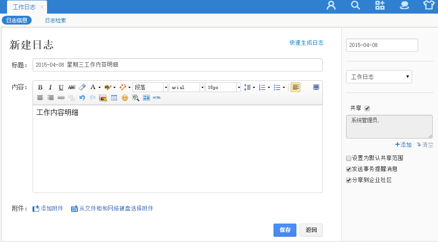Toggle 发送事务提醒消息 checkbox
Image resolution: width=438 pixels, height=242 pixels.
coord(349,169)
